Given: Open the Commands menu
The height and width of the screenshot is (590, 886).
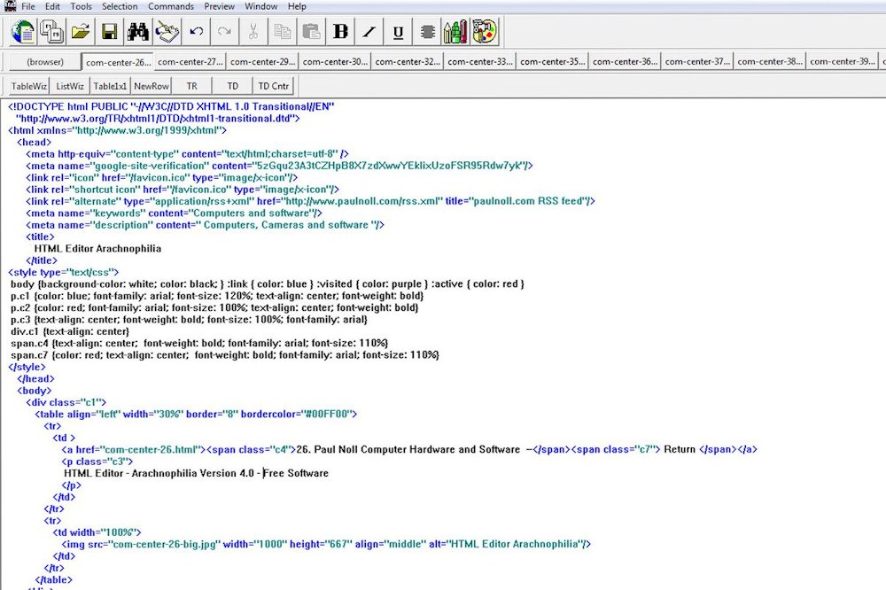Looking at the screenshot, I should click(x=171, y=6).
